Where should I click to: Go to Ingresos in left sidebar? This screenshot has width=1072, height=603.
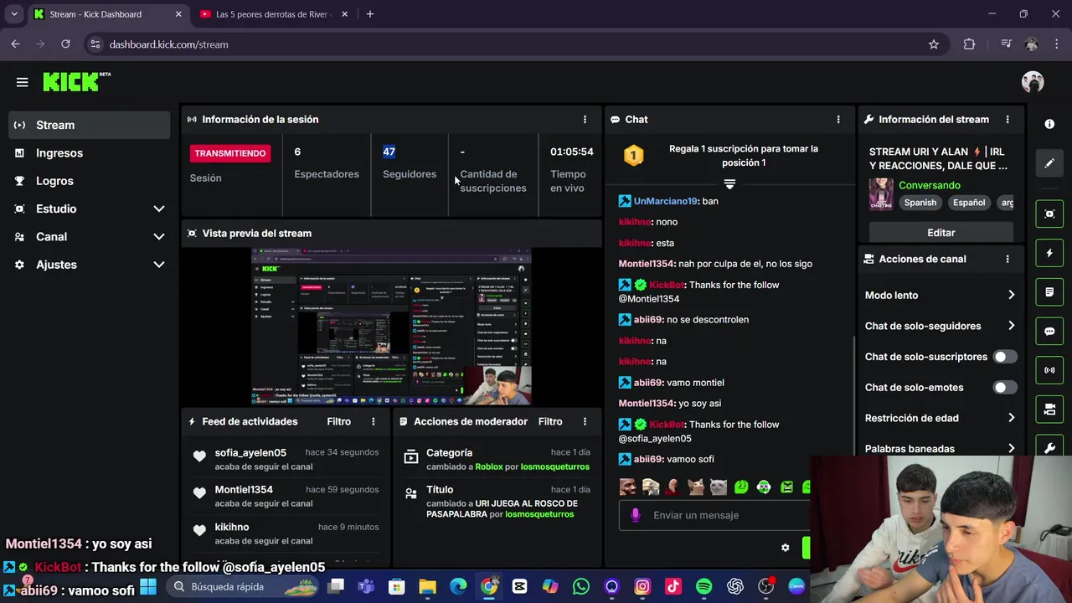89,153
